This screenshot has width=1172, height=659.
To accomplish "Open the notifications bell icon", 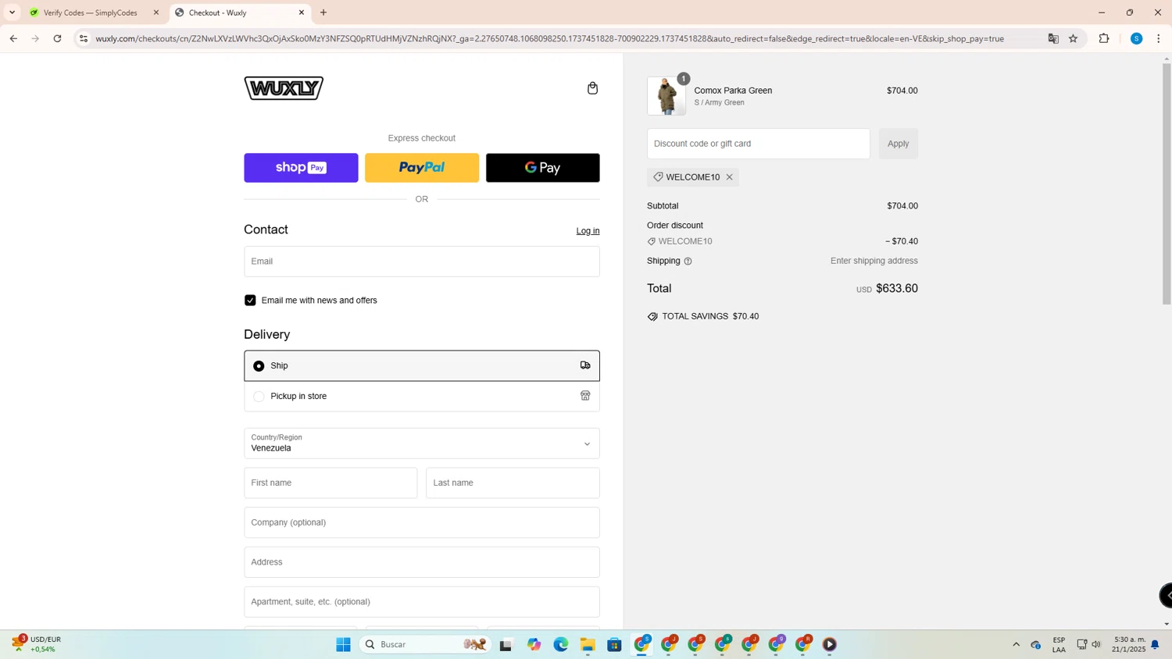I will [x=1155, y=645].
